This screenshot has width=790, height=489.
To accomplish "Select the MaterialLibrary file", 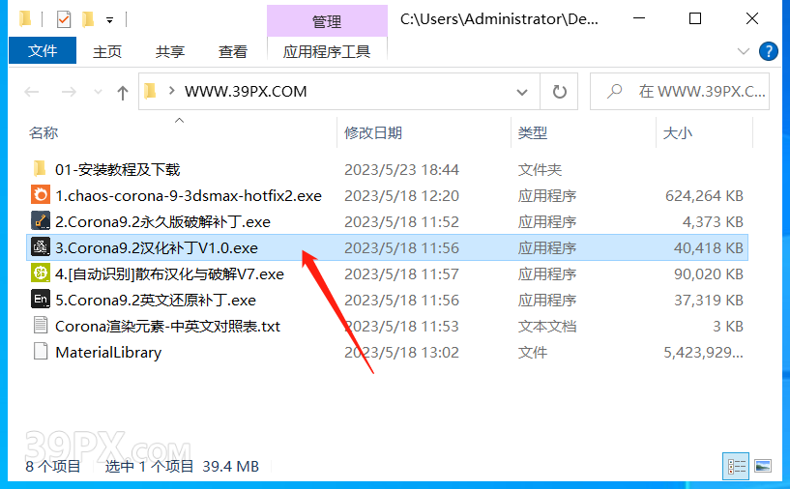I will pyautogui.click(x=108, y=353).
